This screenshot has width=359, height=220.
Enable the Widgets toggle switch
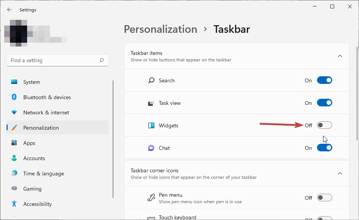tap(324, 125)
